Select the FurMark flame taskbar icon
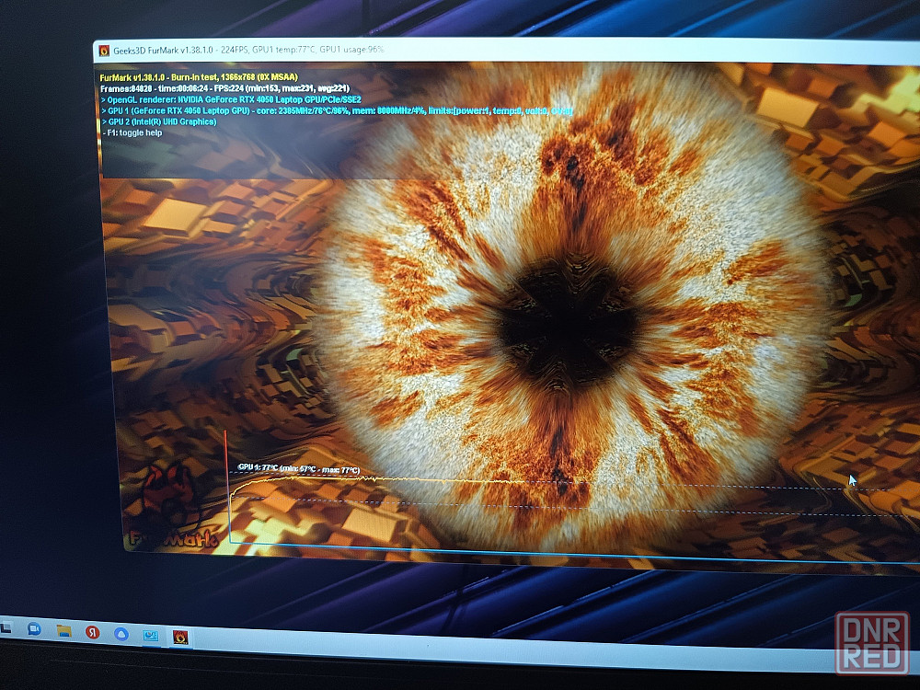 click(180, 638)
